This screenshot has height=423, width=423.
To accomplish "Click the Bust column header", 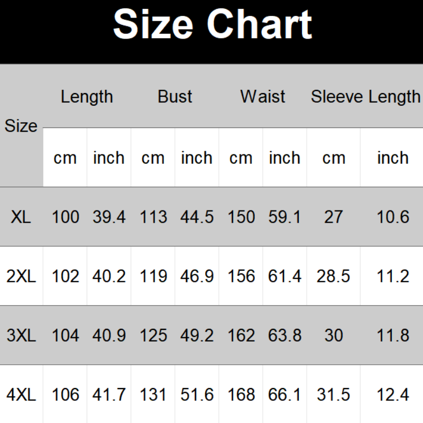I will point(175,97).
